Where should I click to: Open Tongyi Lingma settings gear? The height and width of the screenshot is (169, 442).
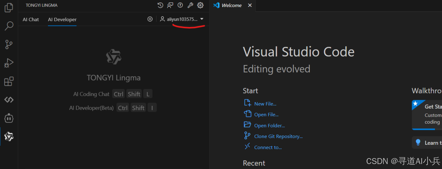(x=200, y=5)
